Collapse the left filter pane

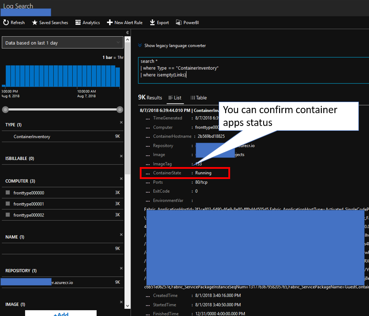click(x=127, y=33)
